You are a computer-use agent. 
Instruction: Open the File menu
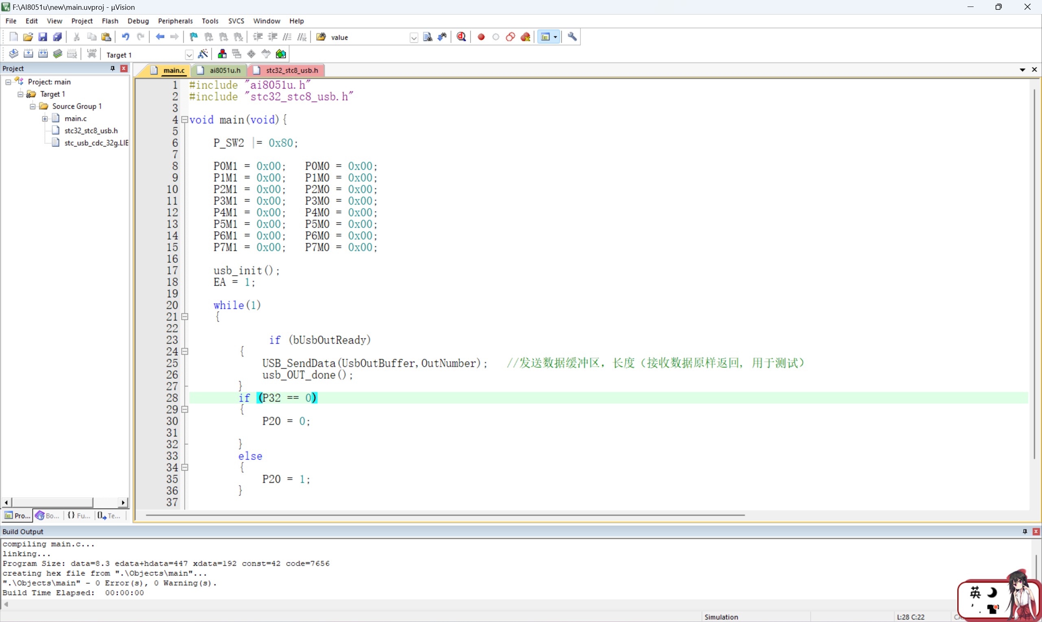11,21
